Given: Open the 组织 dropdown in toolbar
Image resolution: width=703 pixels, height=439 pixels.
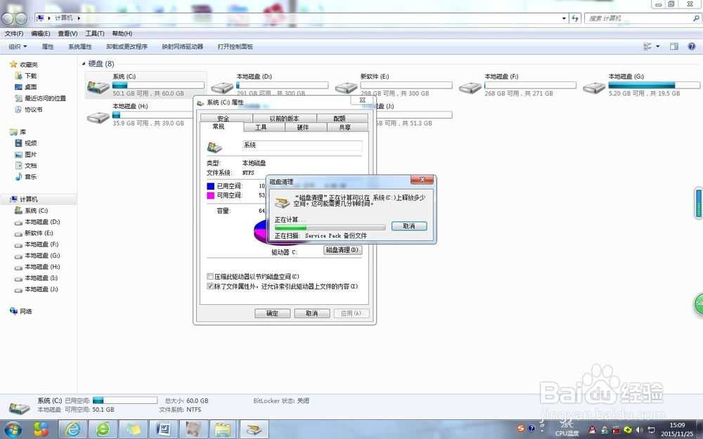Looking at the screenshot, I should coord(18,46).
